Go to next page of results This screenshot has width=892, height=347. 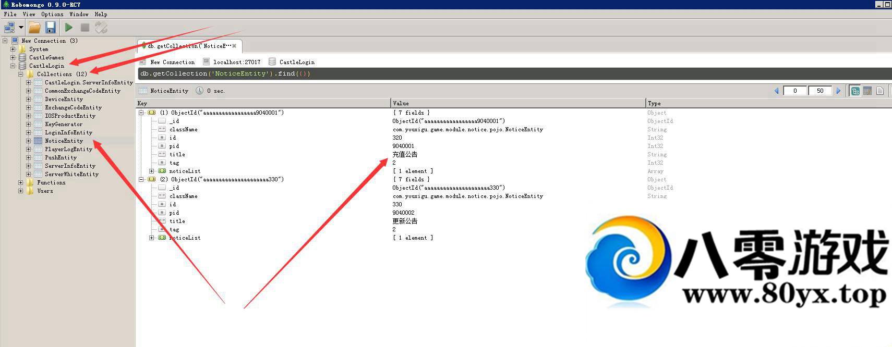click(838, 91)
